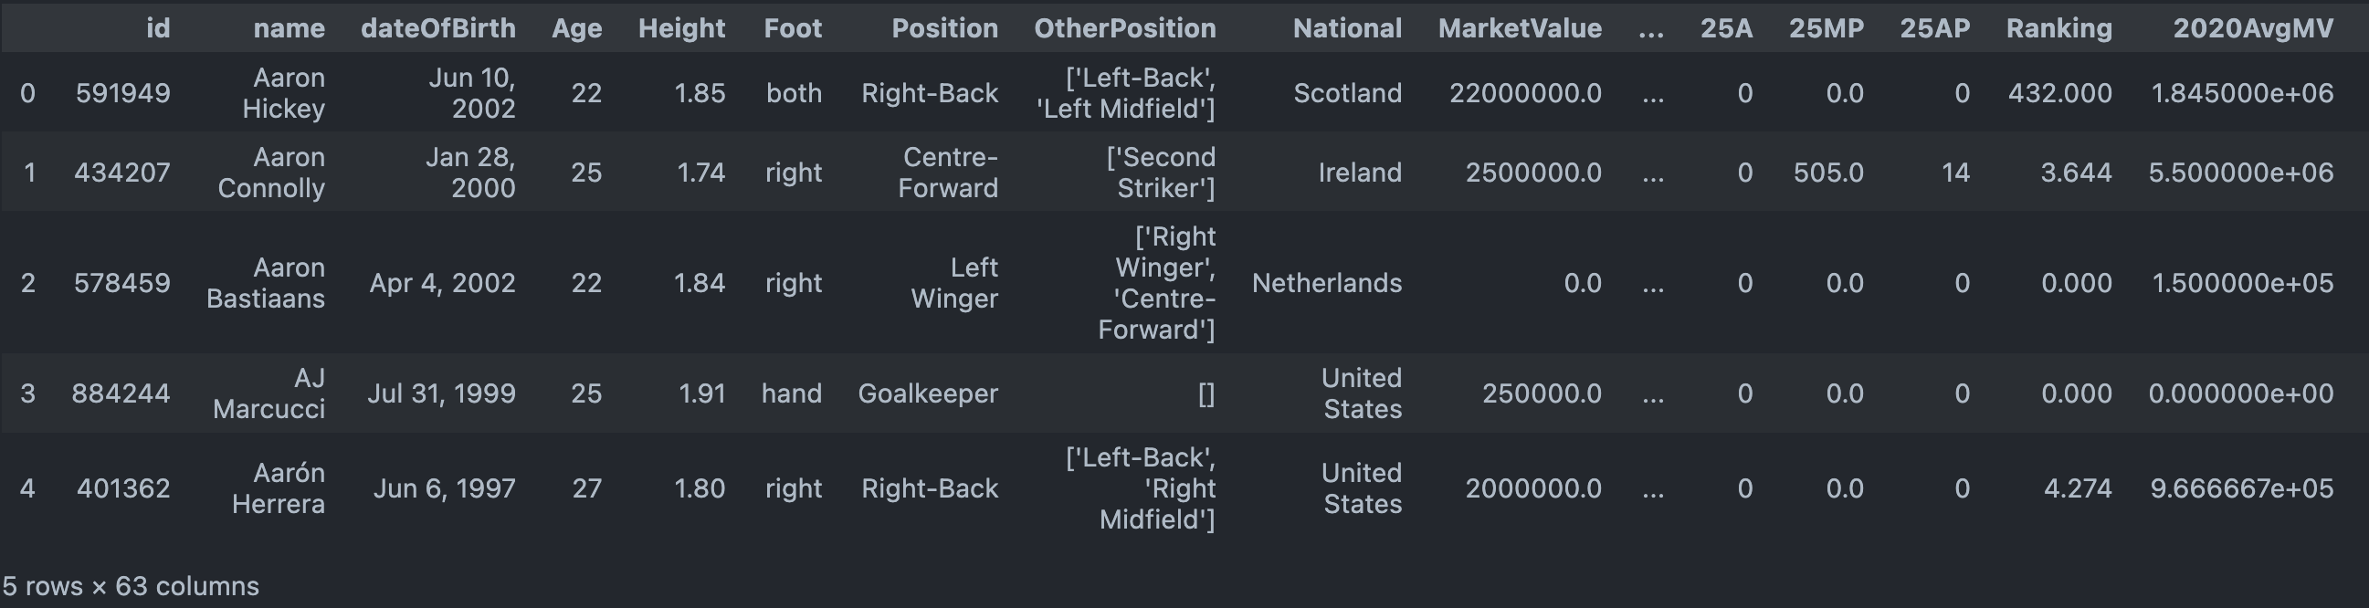2369x608 pixels.
Task: Select the Netherlands national cell
Action: pyautogui.click(x=1326, y=283)
